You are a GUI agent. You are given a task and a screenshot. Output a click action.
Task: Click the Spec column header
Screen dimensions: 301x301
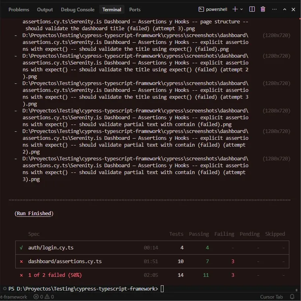coord(34,234)
